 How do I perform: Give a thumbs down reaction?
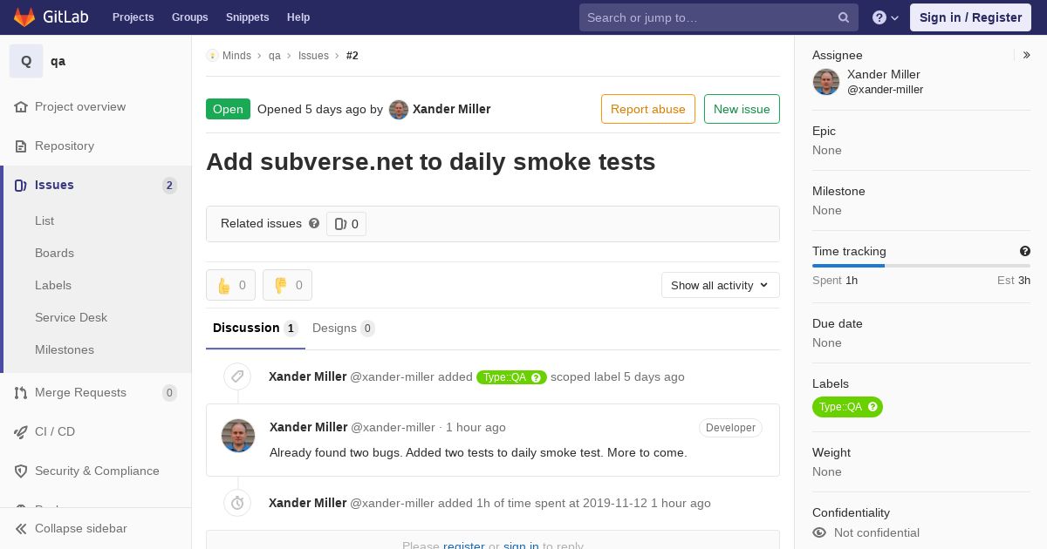pos(287,285)
